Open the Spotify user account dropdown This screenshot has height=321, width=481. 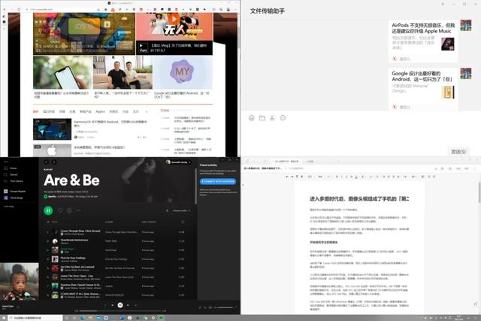[179, 162]
